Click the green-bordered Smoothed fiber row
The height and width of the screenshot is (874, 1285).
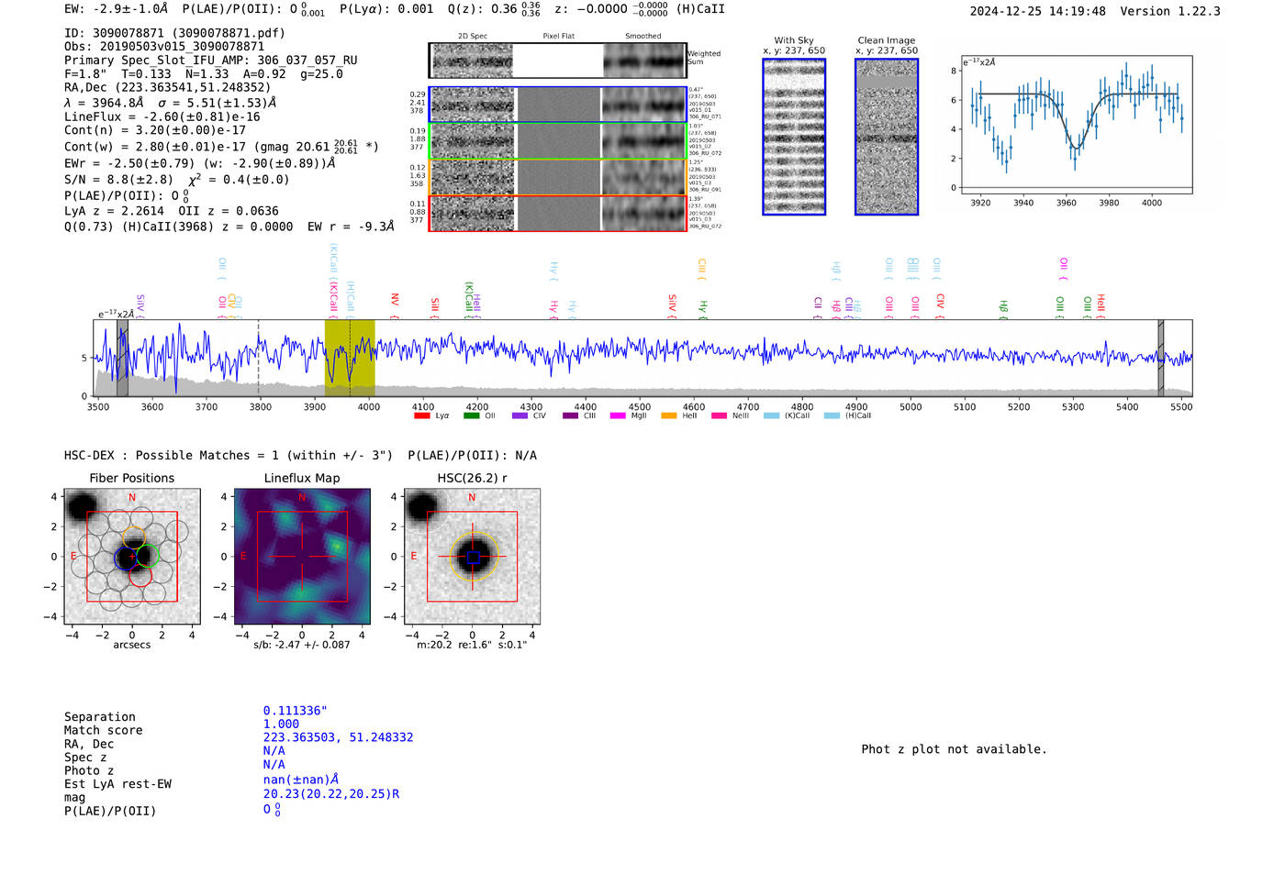[644, 141]
